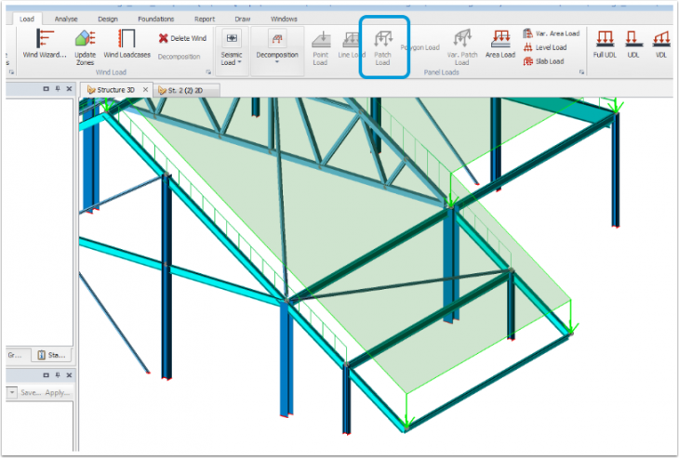Click Update Zones in Wind Load group
The width and height of the screenshot is (679, 458).
[x=85, y=44]
